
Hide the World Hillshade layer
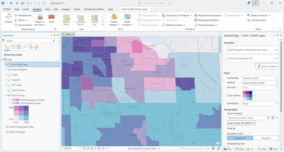pos(7,132)
